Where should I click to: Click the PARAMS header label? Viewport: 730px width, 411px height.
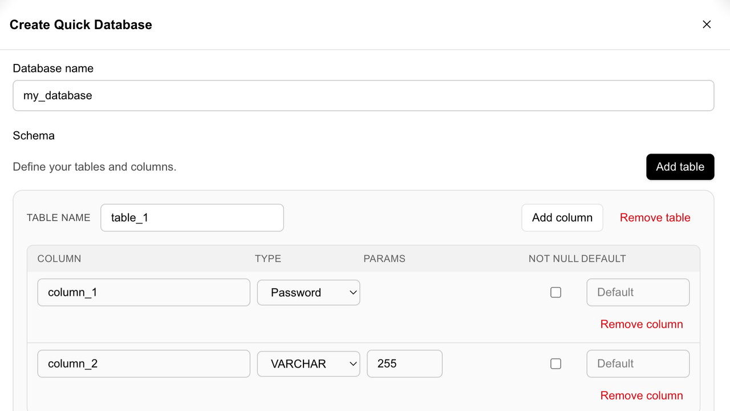384,259
